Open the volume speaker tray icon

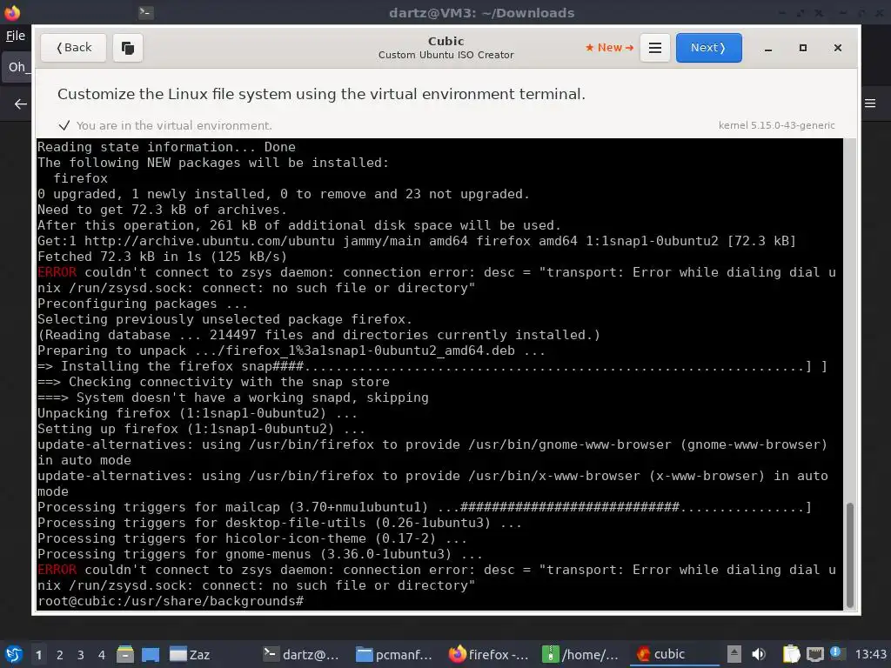pos(759,654)
